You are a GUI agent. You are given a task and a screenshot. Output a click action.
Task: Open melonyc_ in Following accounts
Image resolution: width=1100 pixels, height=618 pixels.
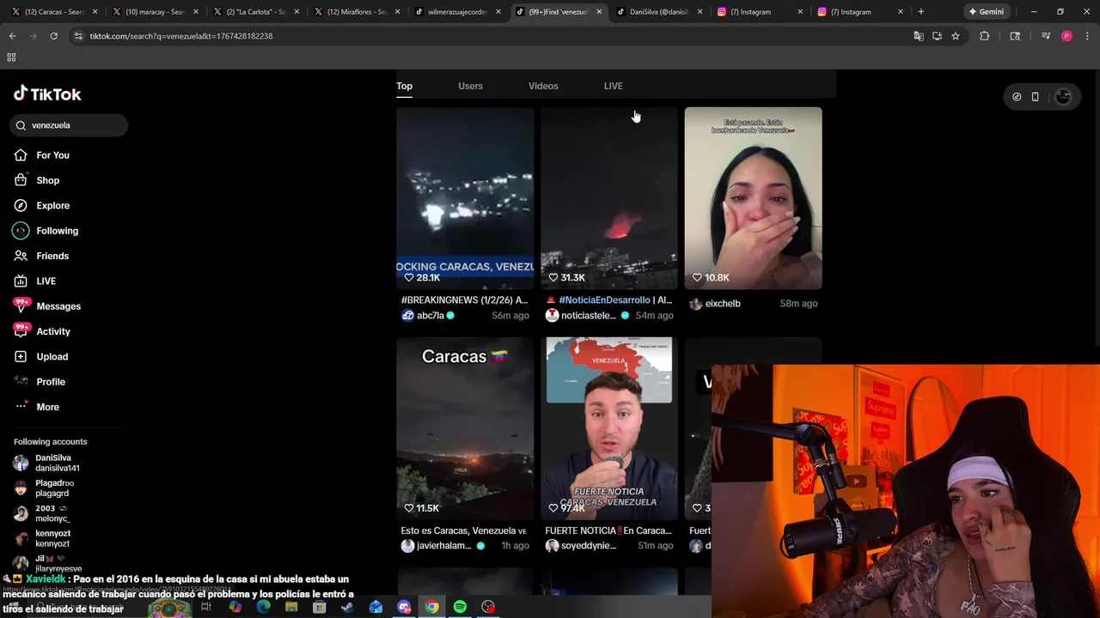point(41,513)
